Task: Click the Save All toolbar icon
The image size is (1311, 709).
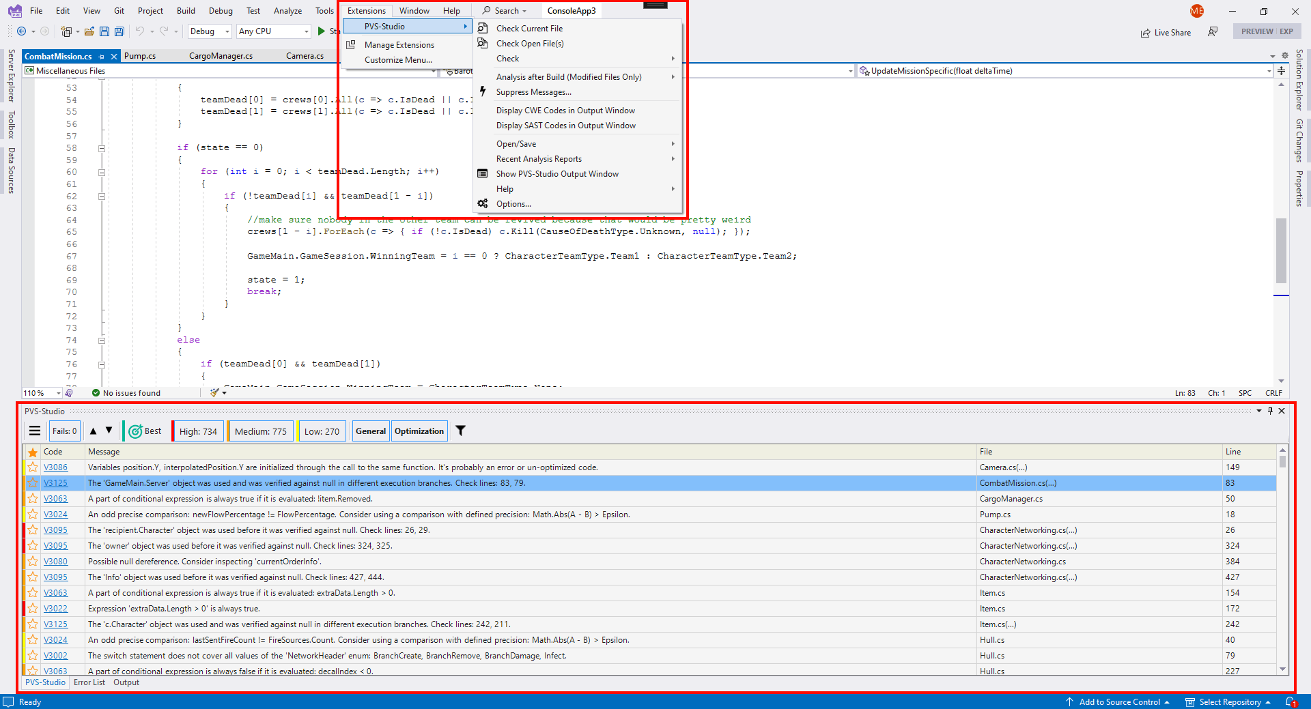Action: coord(119,31)
